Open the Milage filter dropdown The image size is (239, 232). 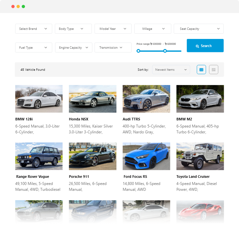click(152, 29)
